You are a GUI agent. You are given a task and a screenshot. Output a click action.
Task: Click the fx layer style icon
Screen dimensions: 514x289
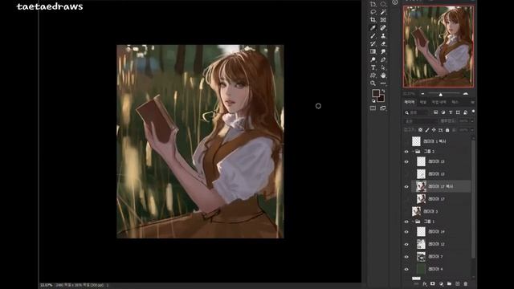pyautogui.click(x=425, y=283)
